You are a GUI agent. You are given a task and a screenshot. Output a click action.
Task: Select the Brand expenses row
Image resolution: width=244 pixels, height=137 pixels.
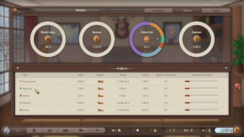(x=122, y=81)
